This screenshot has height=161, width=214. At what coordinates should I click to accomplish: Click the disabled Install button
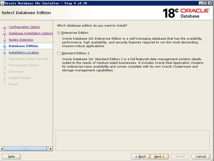180,157
